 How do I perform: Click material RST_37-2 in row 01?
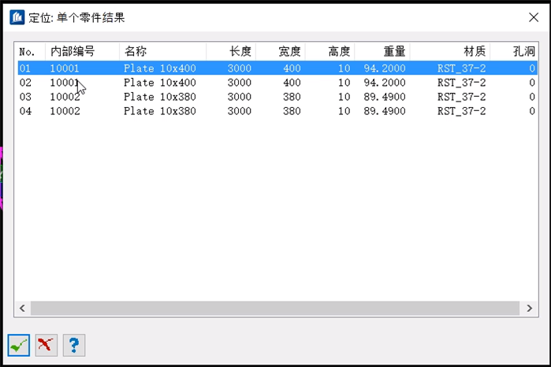[x=462, y=69]
